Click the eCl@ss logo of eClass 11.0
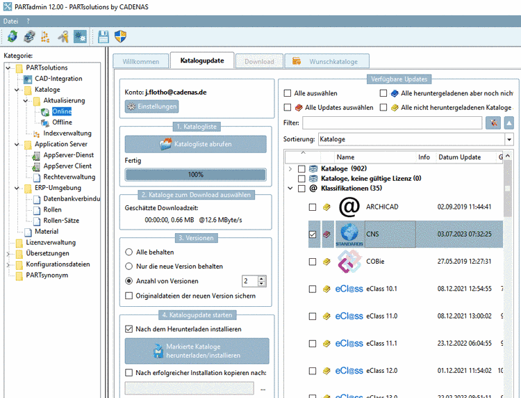Viewport: 521px width, 398px height. (349, 316)
